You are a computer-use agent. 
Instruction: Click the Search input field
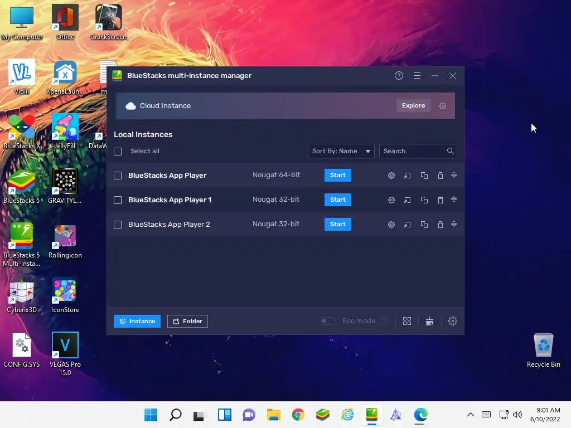point(418,151)
